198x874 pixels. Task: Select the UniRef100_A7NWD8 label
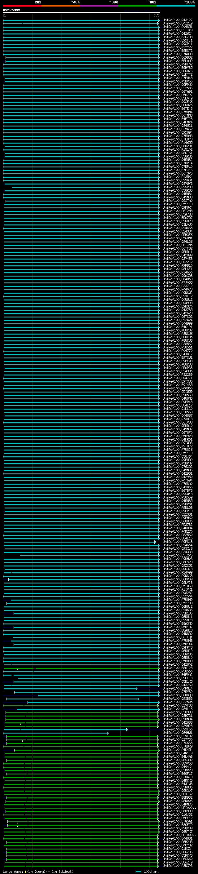point(178,54)
